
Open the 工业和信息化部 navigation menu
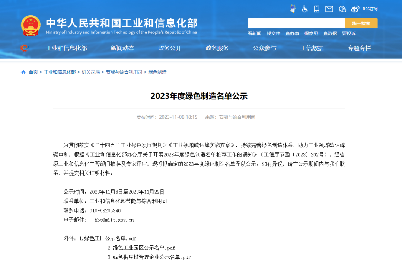(66, 48)
